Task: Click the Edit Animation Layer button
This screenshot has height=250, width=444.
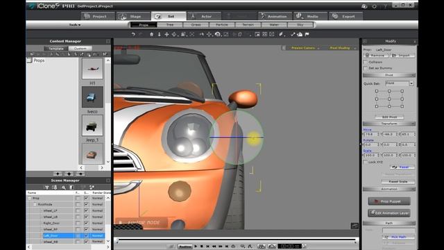Action: pyautogui.click(x=389, y=213)
